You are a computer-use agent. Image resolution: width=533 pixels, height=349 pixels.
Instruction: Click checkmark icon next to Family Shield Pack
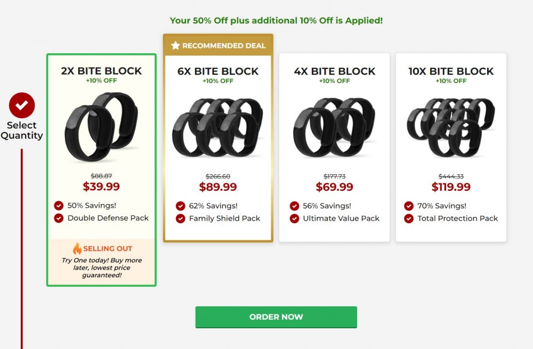[181, 218]
